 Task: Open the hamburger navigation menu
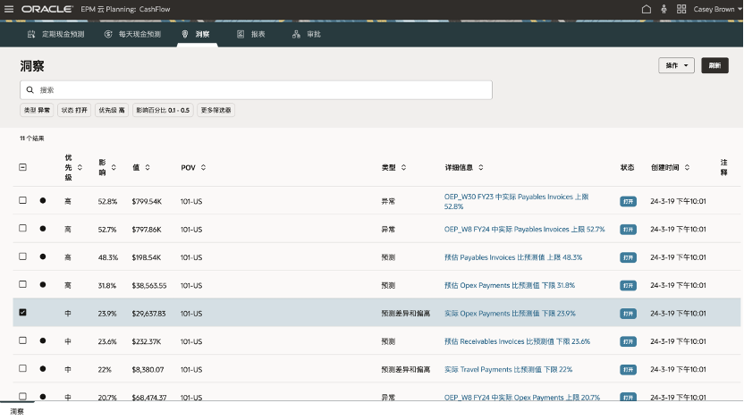(x=10, y=9)
